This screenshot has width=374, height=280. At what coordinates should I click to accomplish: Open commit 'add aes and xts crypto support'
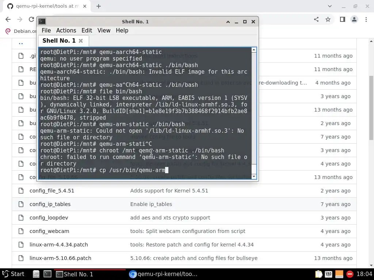point(170,218)
